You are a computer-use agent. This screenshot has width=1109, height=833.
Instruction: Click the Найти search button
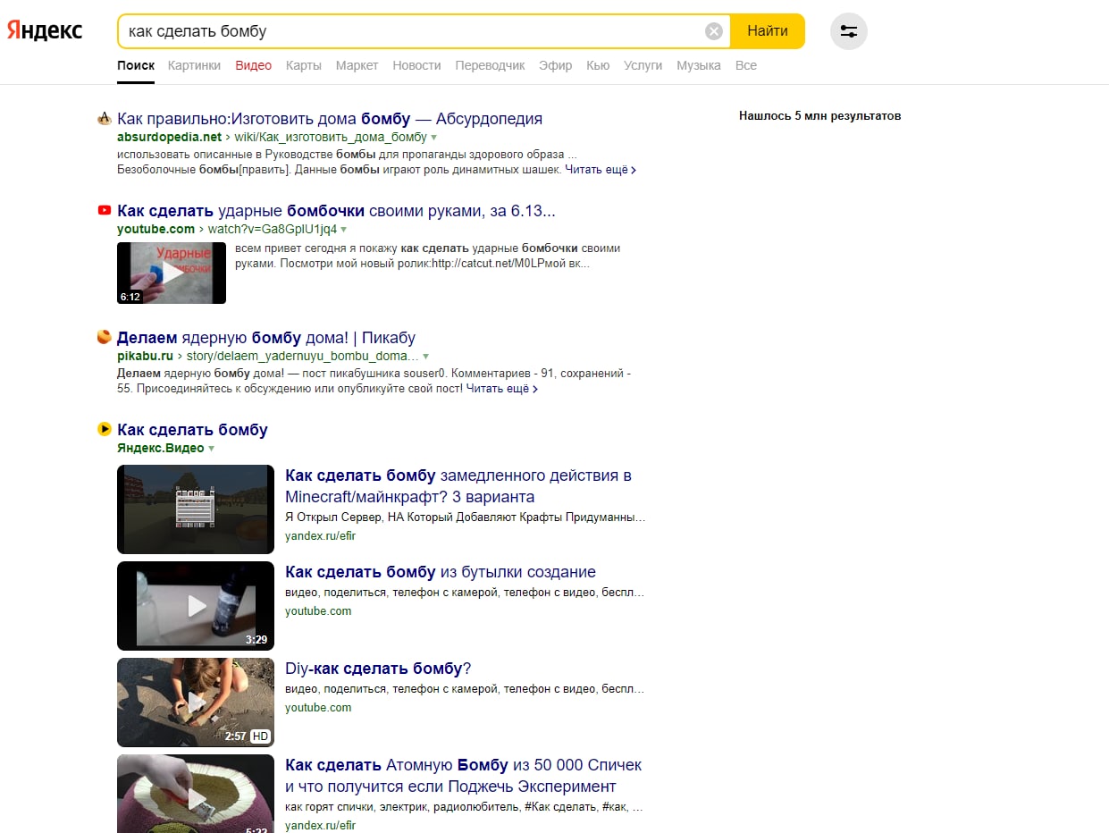click(x=768, y=31)
